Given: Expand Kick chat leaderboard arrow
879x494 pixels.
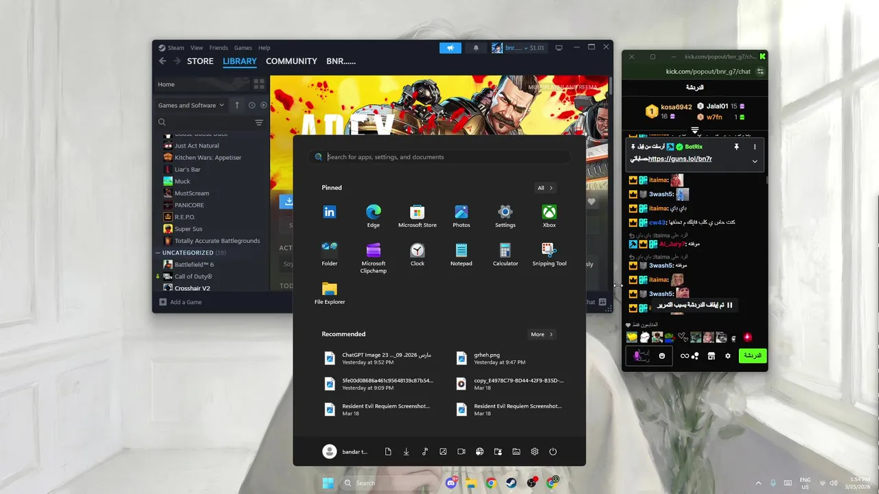Looking at the screenshot, I should click(695, 130).
